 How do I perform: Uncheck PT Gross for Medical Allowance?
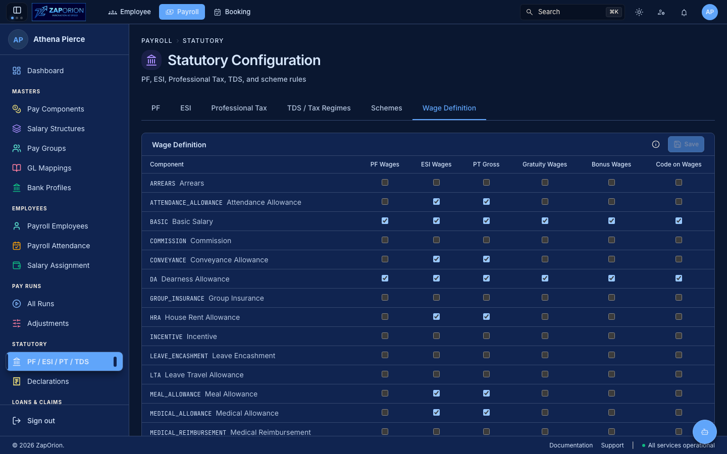[487, 413]
